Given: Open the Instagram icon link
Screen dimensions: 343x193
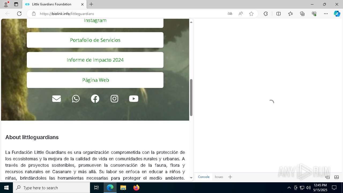Looking at the screenshot, I should (114, 99).
